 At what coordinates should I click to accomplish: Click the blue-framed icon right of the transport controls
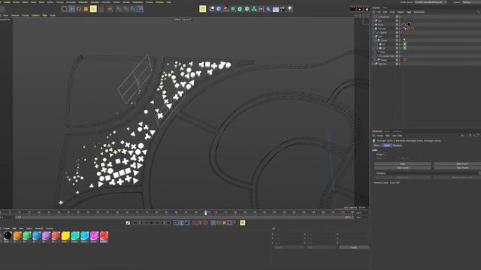176,223
